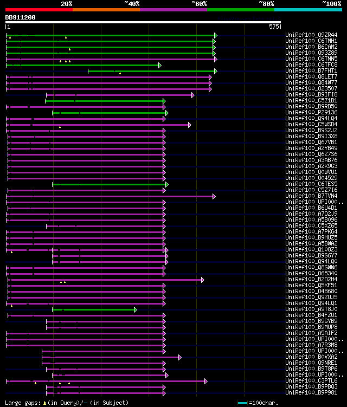
Task: Click the green ~80% identity legend segment
Action: coord(241,10)
